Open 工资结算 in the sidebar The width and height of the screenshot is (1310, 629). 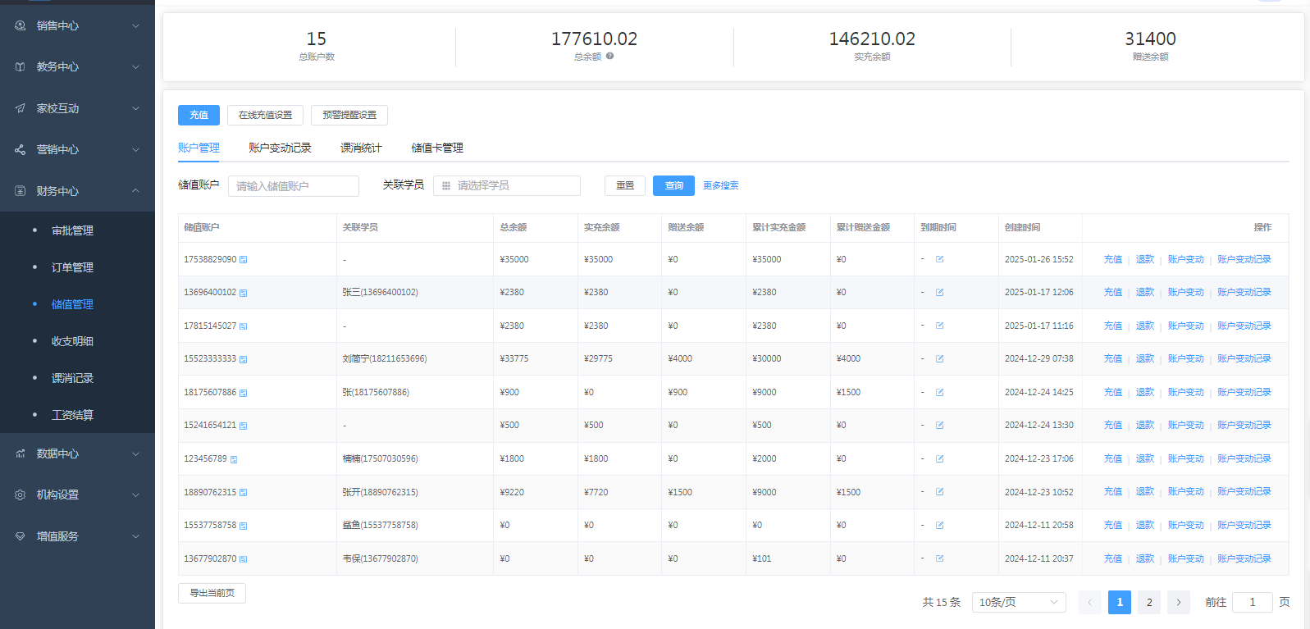pos(72,415)
